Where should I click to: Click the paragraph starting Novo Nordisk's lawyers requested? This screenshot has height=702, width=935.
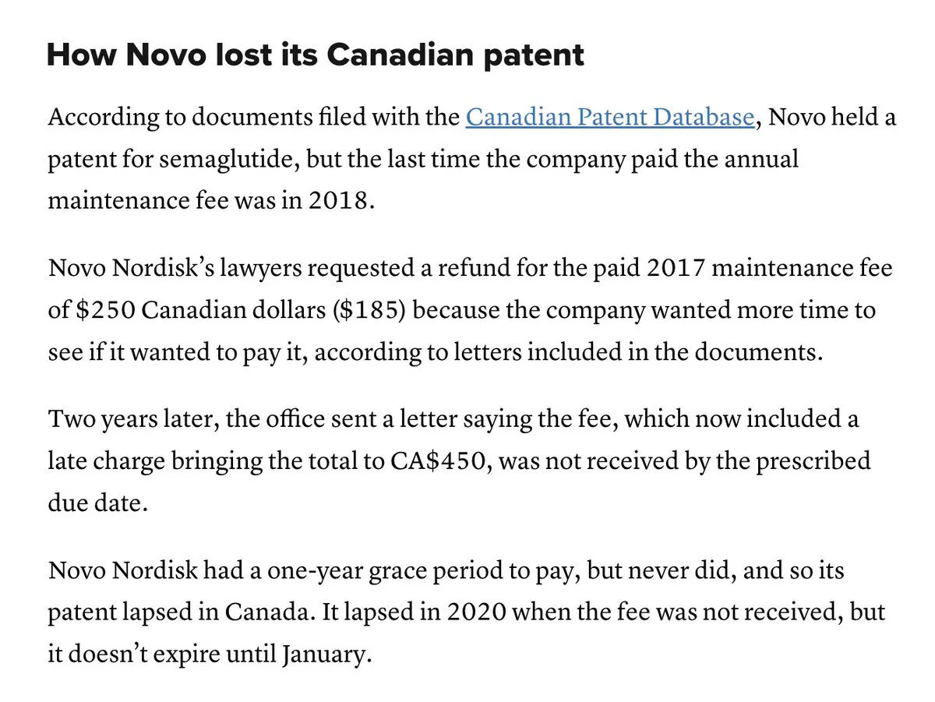pos(471,310)
